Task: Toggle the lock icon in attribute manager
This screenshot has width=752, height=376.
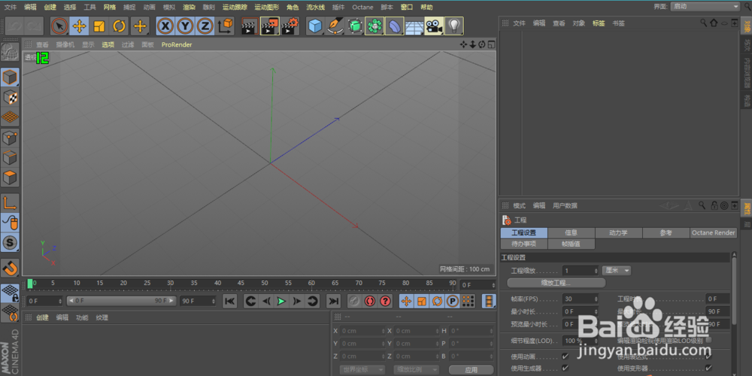Action: (x=714, y=205)
